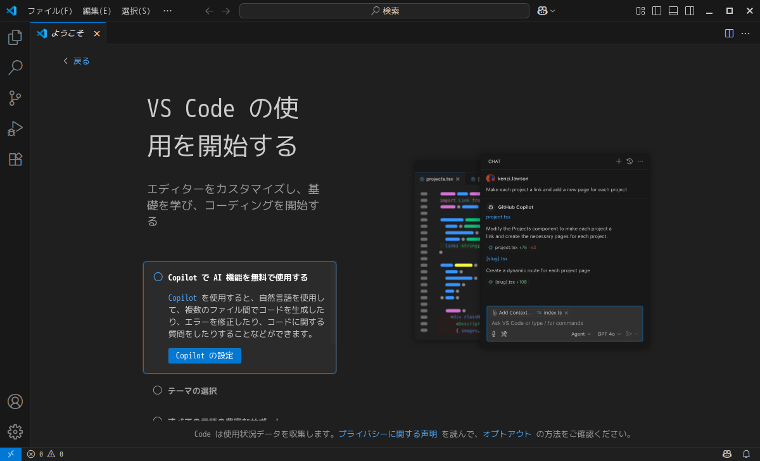
Task: Expand the Copilot title bar dropdown chevron
Action: [553, 11]
